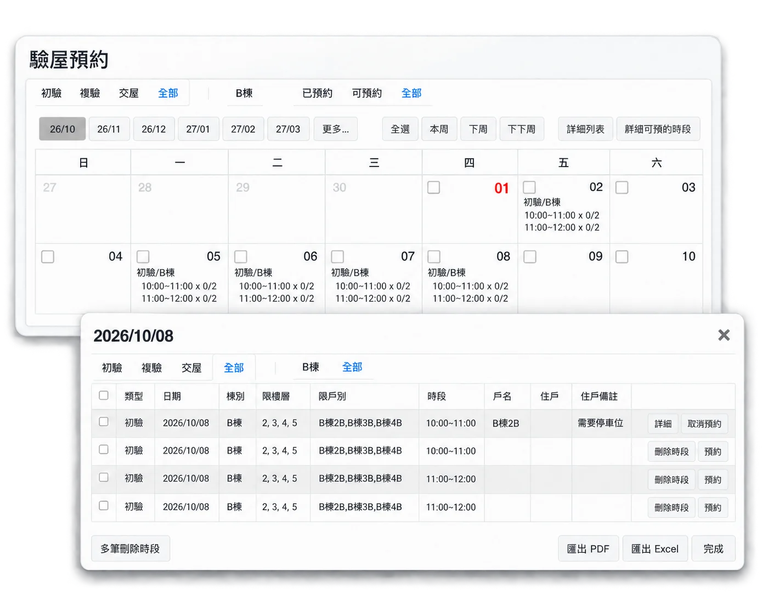
Task: Click the 全選 button
Action: pyautogui.click(x=400, y=129)
